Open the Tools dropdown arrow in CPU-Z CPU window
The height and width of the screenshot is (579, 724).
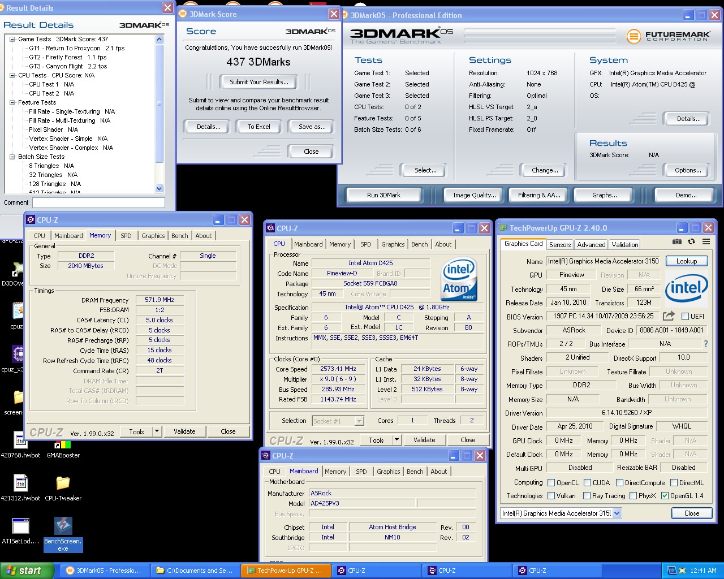pos(397,440)
